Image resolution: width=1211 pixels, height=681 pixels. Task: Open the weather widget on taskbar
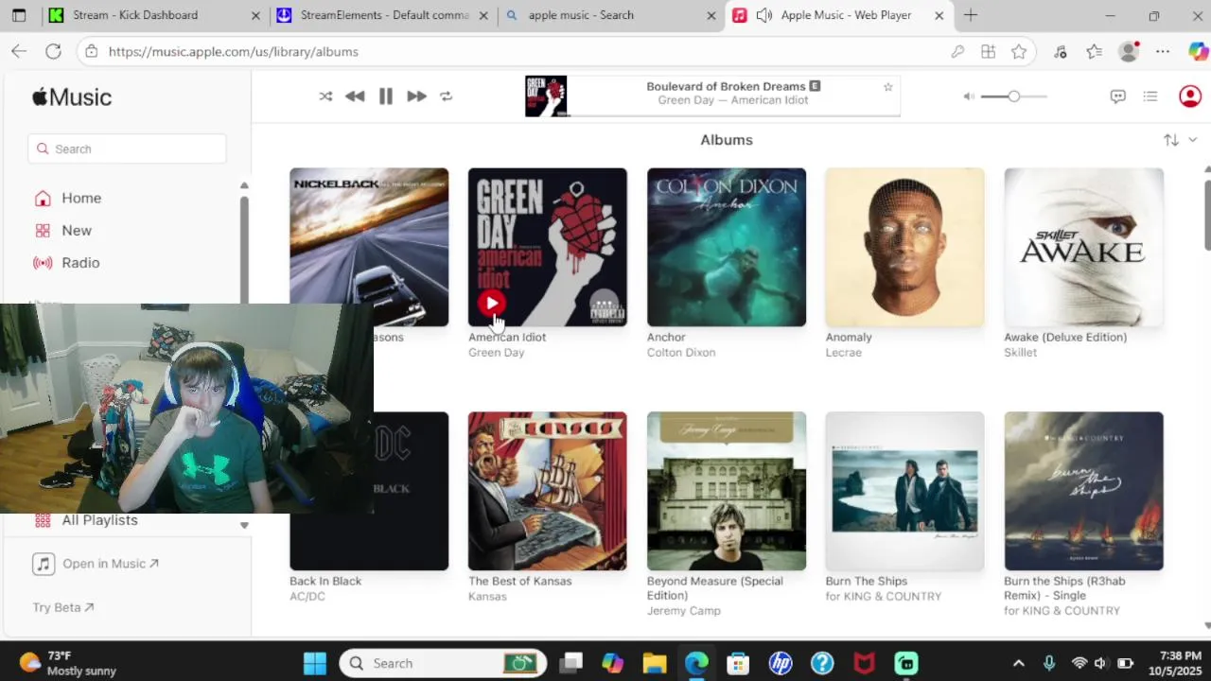(x=69, y=663)
